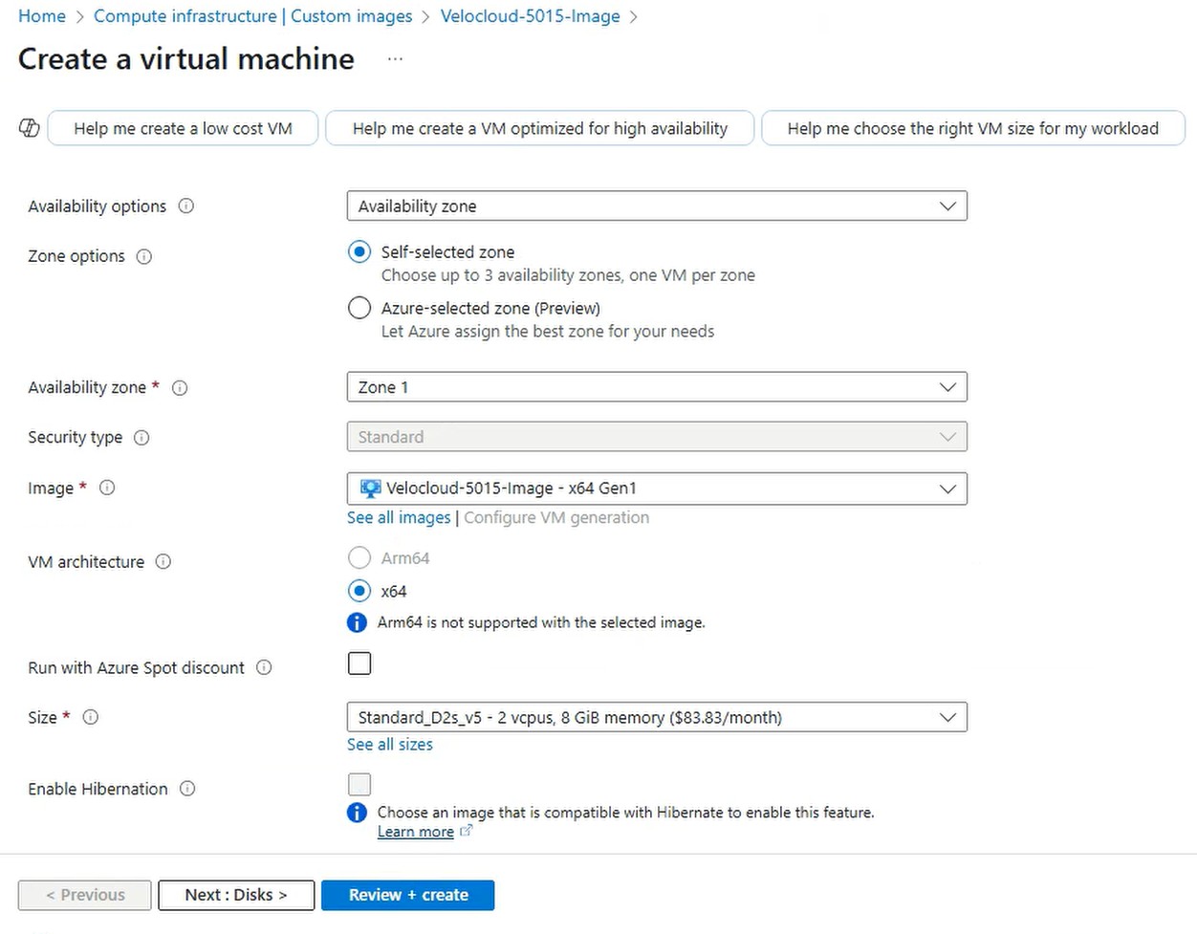
Task: Click Configure VM generation link
Action: click(556, 517)
